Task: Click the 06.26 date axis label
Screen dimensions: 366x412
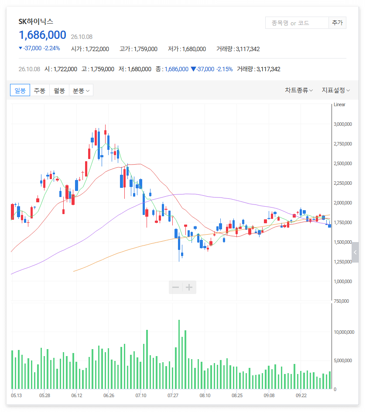Action: pyautogui.click(x=109, y=395)
